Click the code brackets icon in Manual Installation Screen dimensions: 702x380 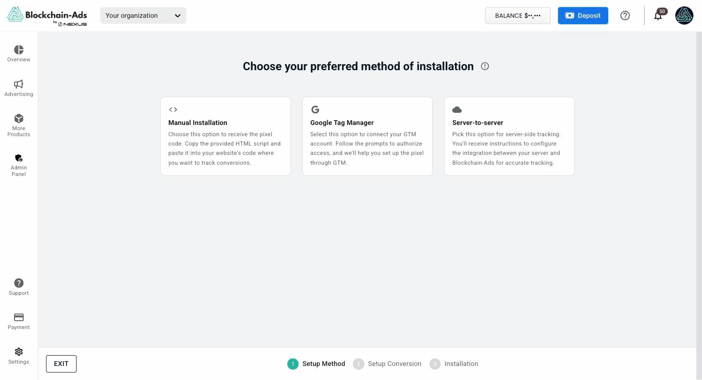pyautogui.click(x=173, y=110)
